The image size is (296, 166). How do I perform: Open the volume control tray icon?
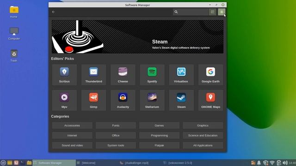click(285, 163)
